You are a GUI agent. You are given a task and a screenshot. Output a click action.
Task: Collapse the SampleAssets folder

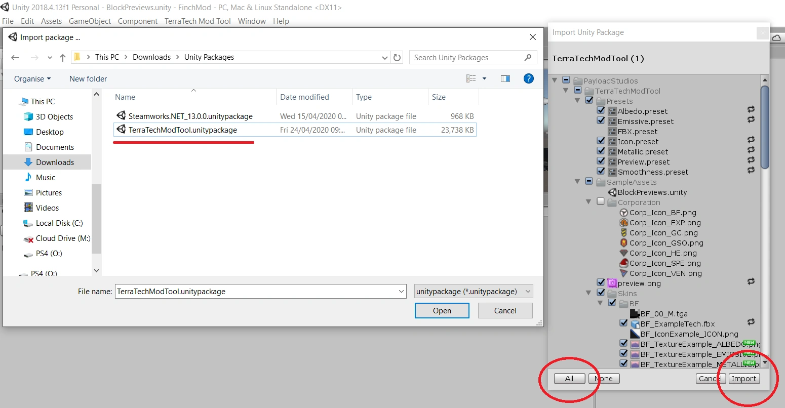point(577,181)
